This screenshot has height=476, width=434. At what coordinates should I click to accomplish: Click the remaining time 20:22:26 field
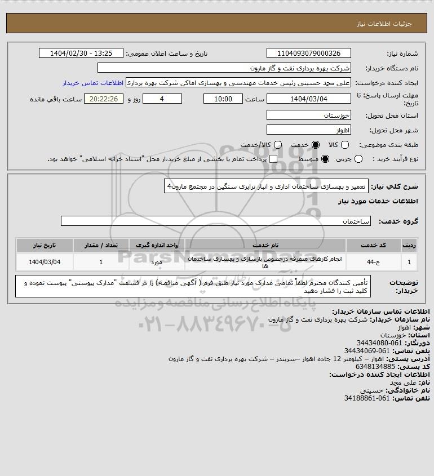click(x=104, y=99)
